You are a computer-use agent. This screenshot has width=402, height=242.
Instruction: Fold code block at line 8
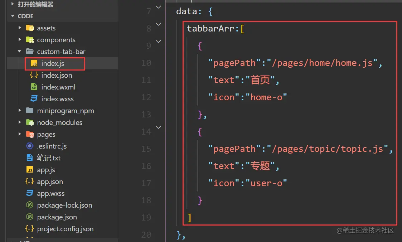point(159,24)
